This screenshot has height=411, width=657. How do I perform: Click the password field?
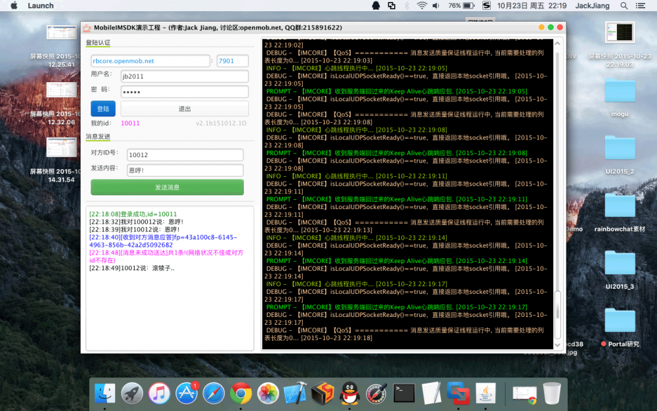185,91
